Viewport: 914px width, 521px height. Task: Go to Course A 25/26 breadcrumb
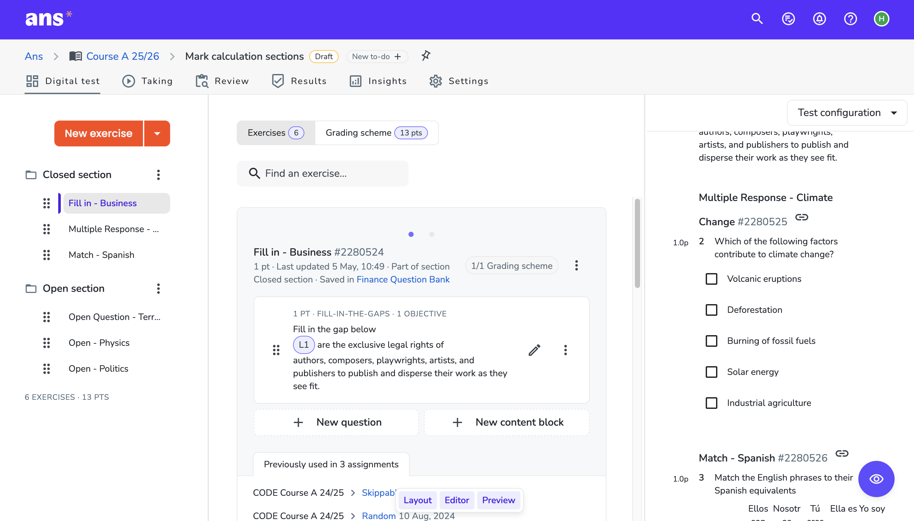(123, 56)
